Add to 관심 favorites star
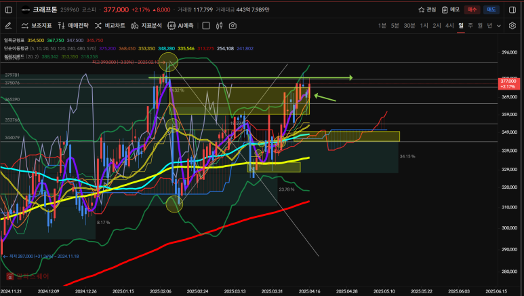 [427, 10]
